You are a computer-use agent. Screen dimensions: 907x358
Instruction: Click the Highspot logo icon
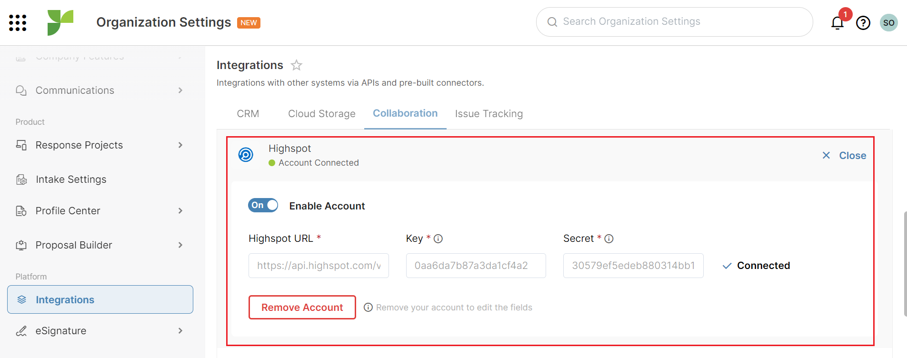[x=246, y=155]
